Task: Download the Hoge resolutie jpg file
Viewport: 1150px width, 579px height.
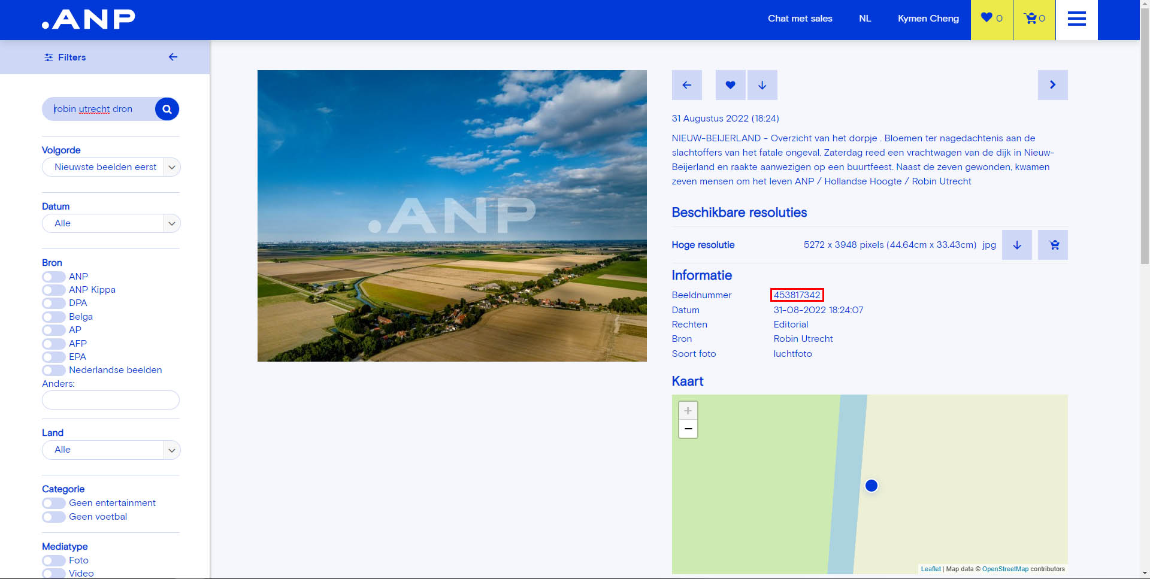Action: (1016, 245)
